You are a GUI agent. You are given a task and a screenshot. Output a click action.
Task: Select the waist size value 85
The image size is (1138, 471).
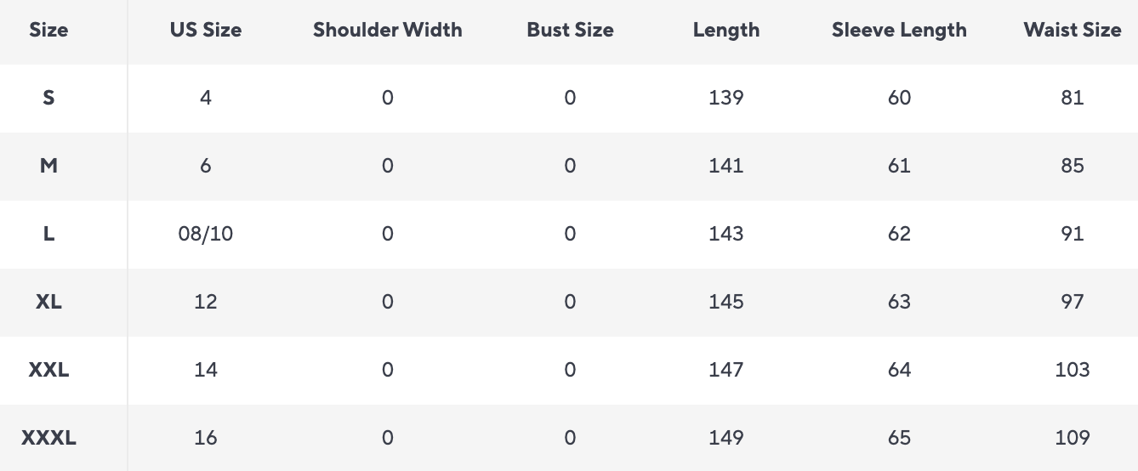click(x=1073, y=166)
